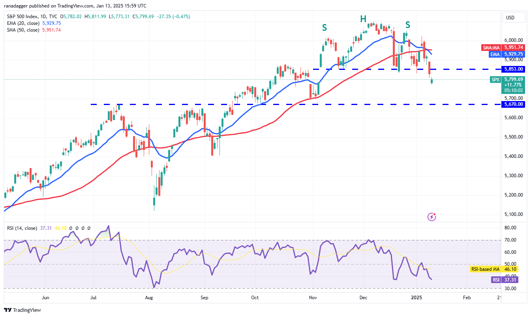531x317 pixels.
Task: Click the pink lightning bolt event icon
Action: [x=432, y=217]
